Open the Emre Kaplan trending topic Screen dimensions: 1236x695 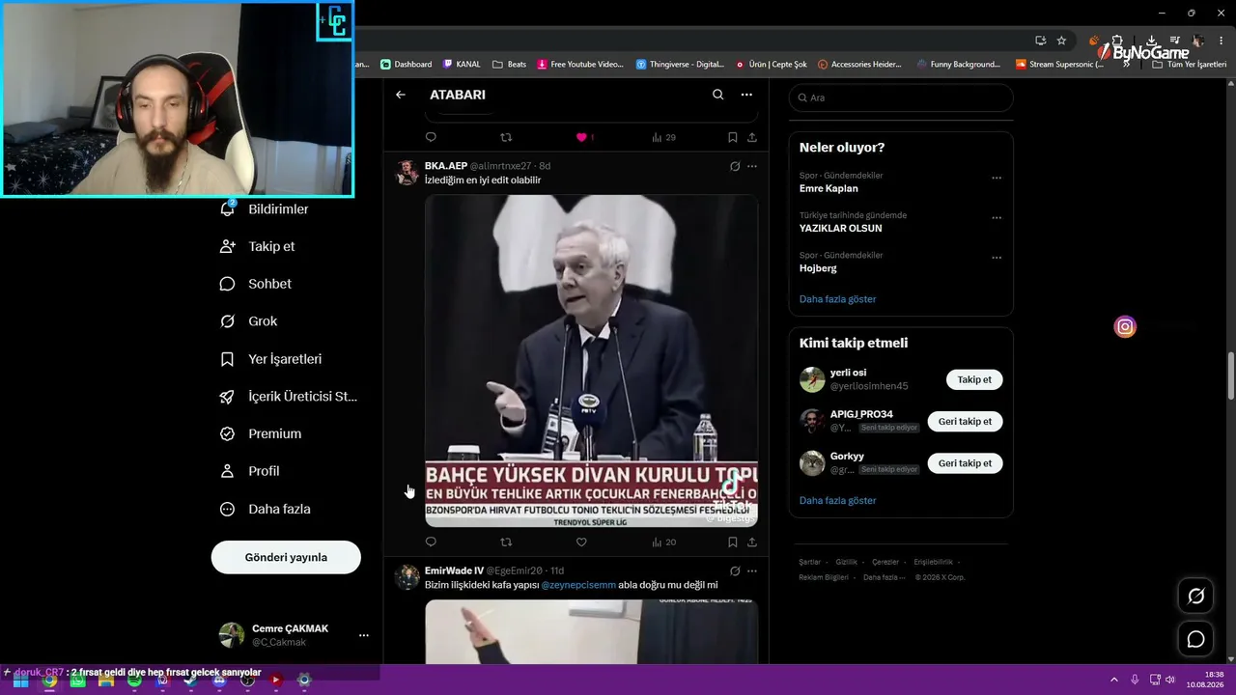point(829,188)
